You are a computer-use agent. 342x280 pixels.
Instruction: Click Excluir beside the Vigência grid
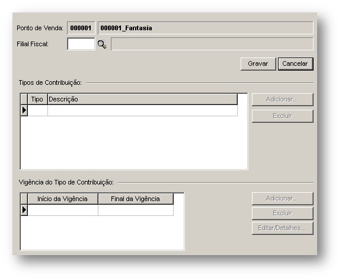point(283,213)
